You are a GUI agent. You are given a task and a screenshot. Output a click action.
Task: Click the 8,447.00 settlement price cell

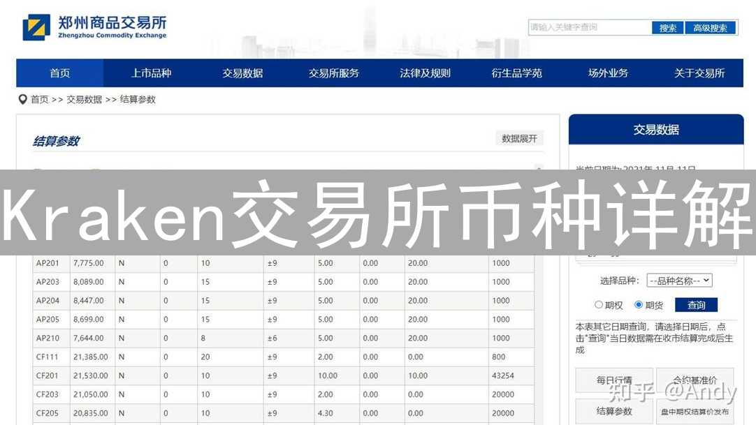tap(92, 301)
